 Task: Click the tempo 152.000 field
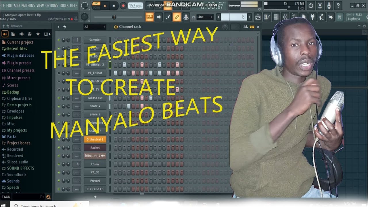(135, 6)
